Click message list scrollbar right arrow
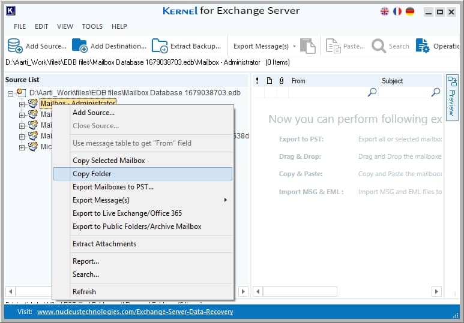Image resolution: width=464 pixels, height=323 pixels. (x=437, y=292)
